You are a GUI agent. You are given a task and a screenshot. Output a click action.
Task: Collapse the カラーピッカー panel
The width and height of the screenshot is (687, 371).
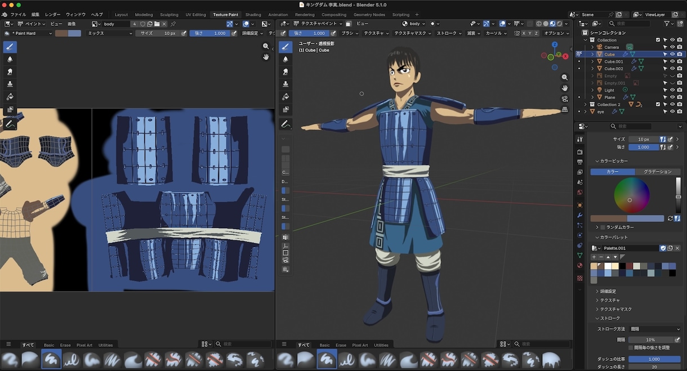614,161
